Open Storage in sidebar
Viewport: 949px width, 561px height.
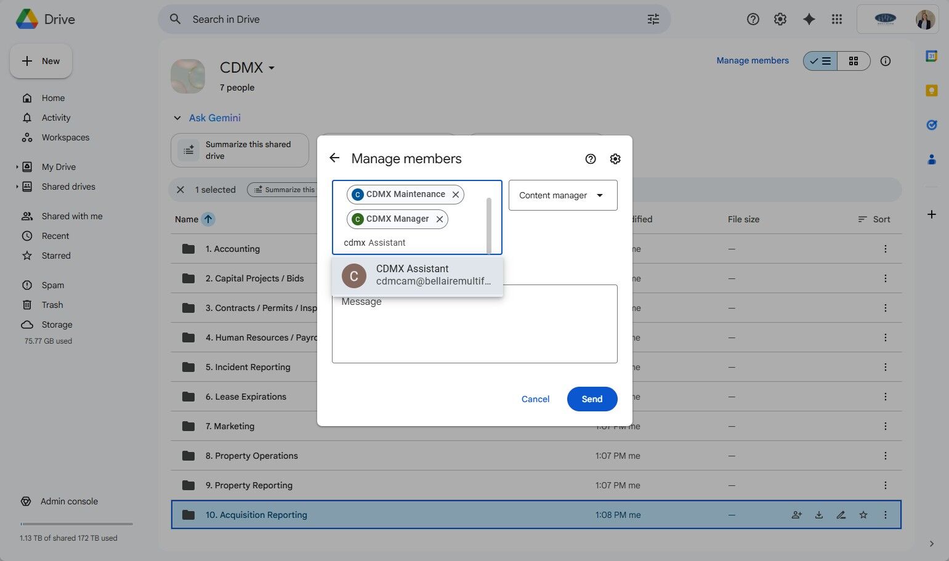point(57,325)
